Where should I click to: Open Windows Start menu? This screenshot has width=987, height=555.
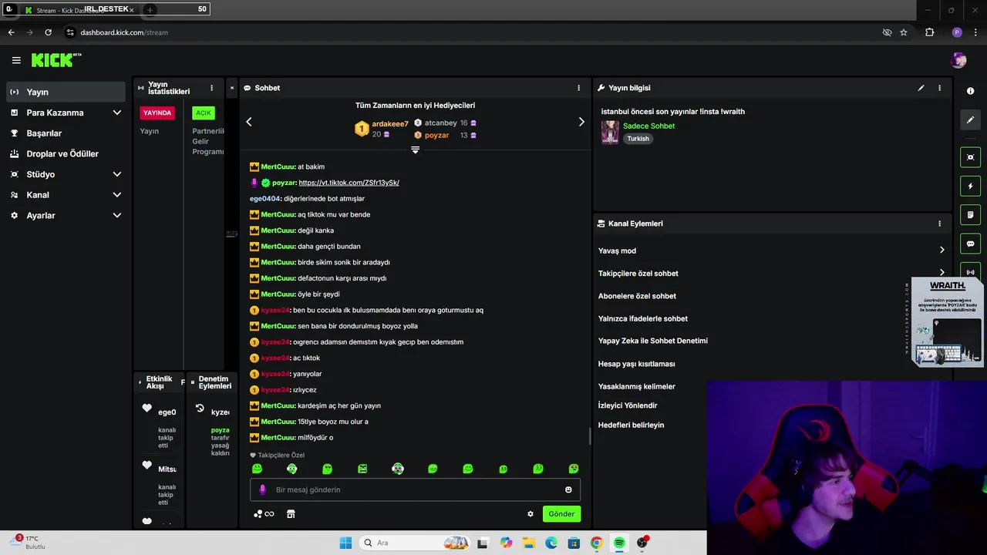click(345, 543)
